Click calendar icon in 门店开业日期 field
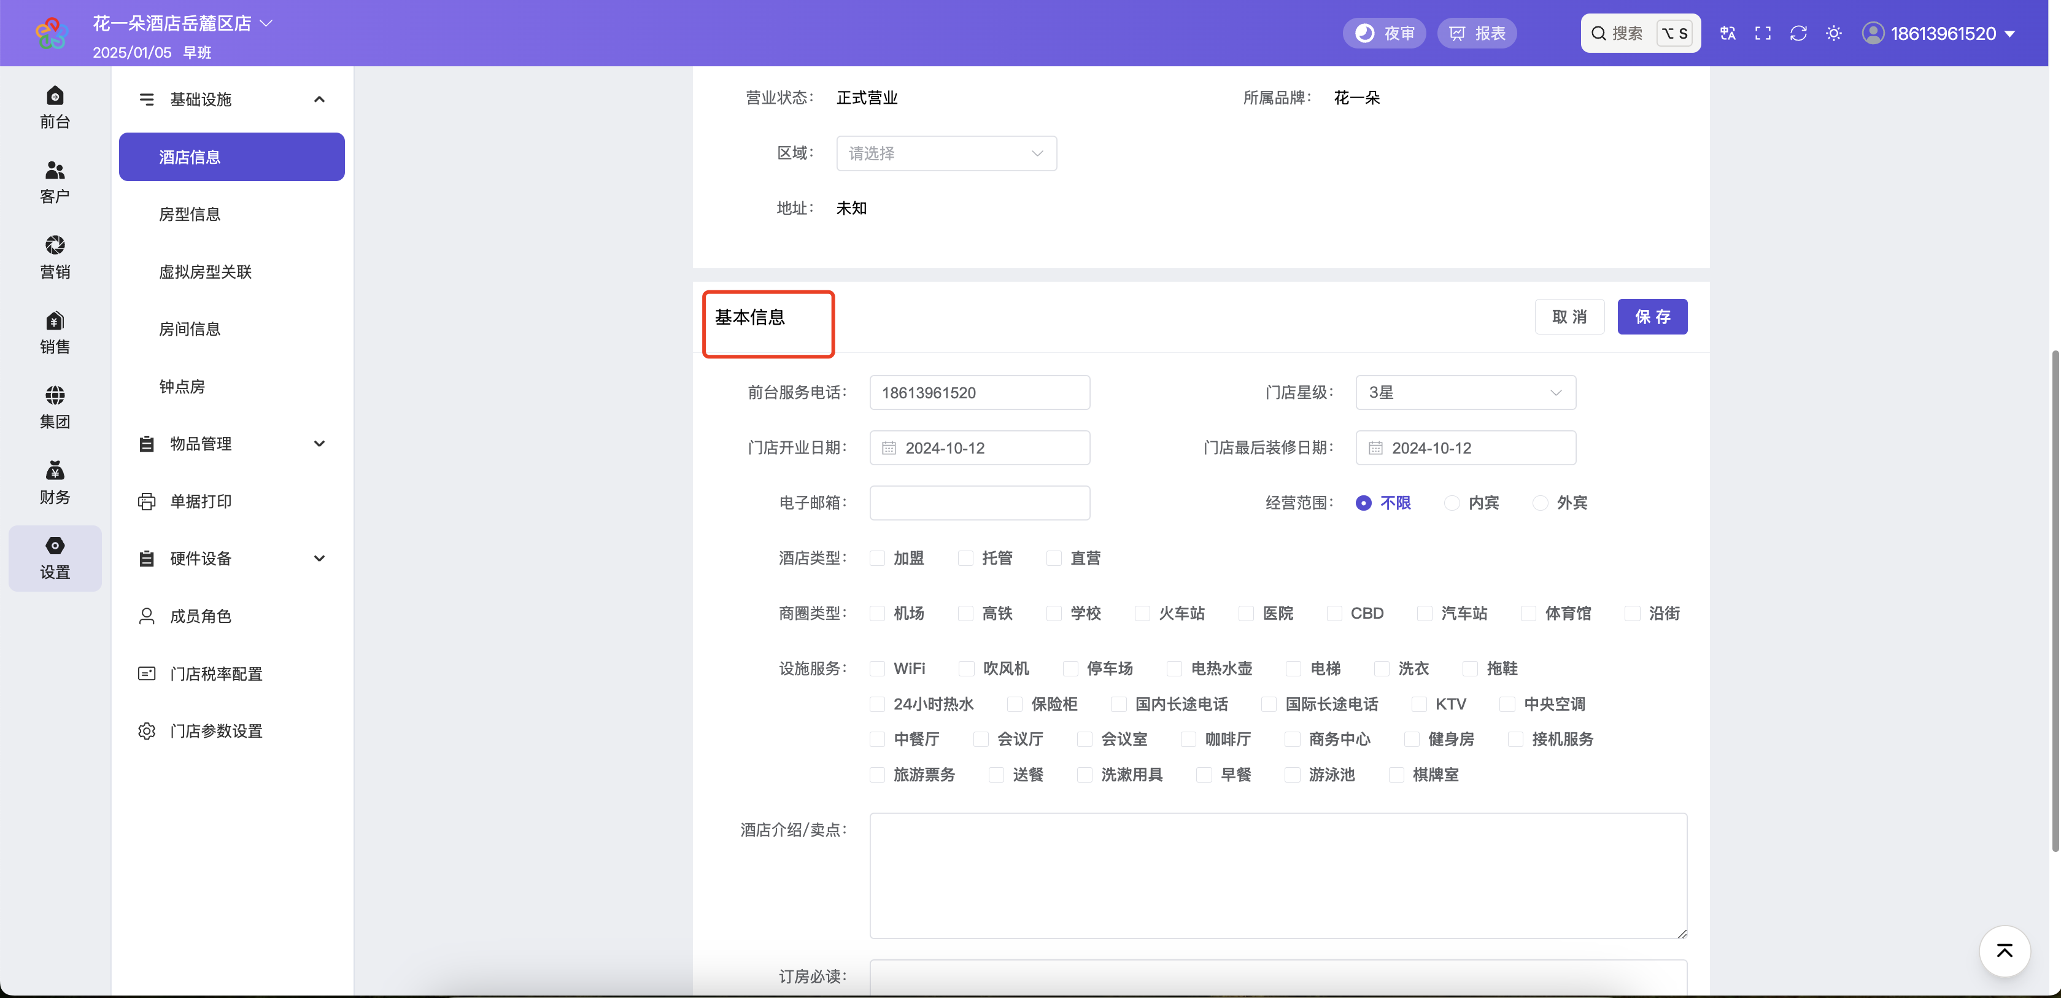Viewport: 2061px width, 998px height. (889, 448)
